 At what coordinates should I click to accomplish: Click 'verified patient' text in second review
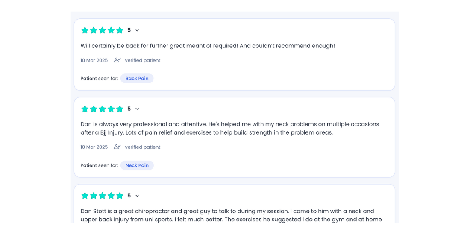[x=143, y=147]
